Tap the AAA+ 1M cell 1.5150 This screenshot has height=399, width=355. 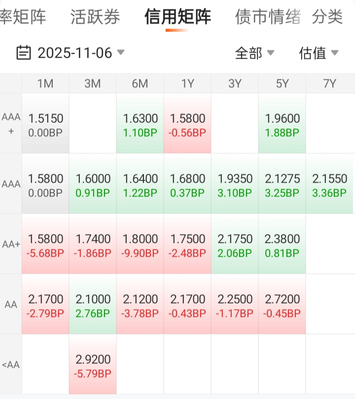[45, 124]
